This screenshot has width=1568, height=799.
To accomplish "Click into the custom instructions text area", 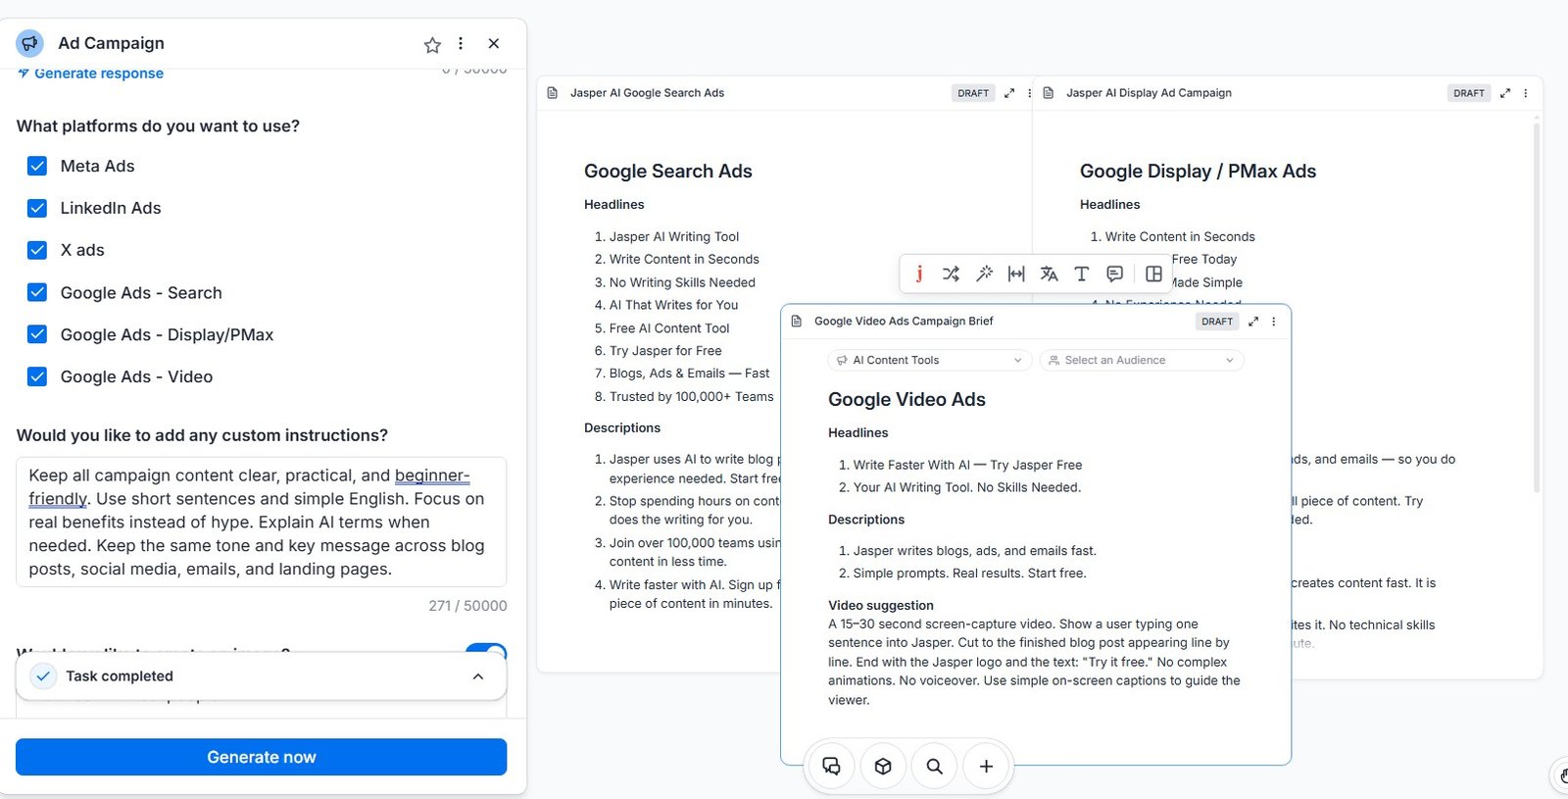I will [261, 522].
